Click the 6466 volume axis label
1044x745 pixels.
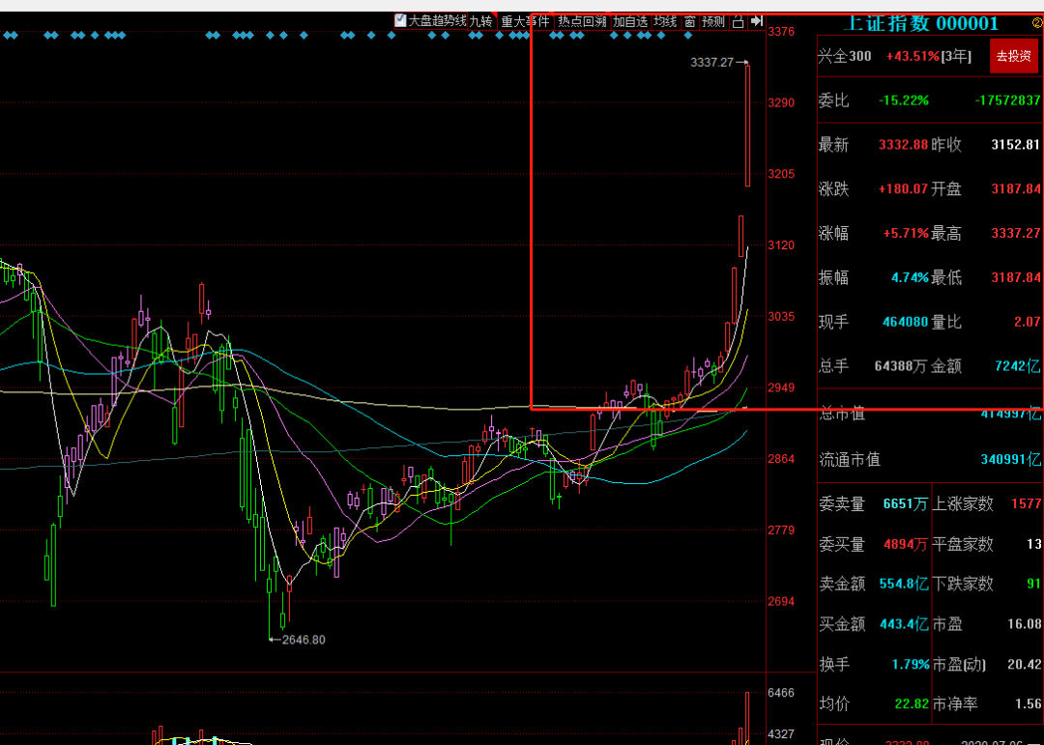pyautogui.click(x=781, y=693)
